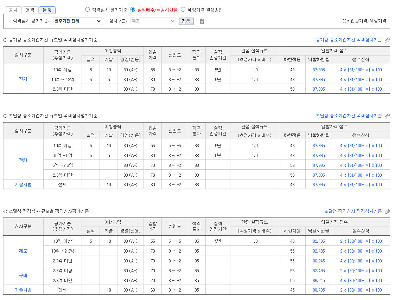Click 10억 ~5억 row label

coord(63,156)
